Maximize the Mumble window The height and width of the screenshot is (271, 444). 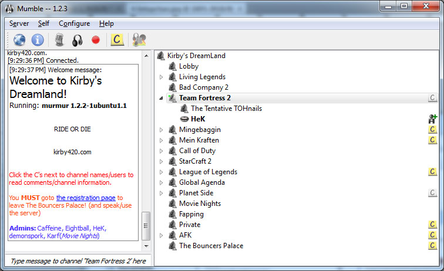click(x=404, y=6)
